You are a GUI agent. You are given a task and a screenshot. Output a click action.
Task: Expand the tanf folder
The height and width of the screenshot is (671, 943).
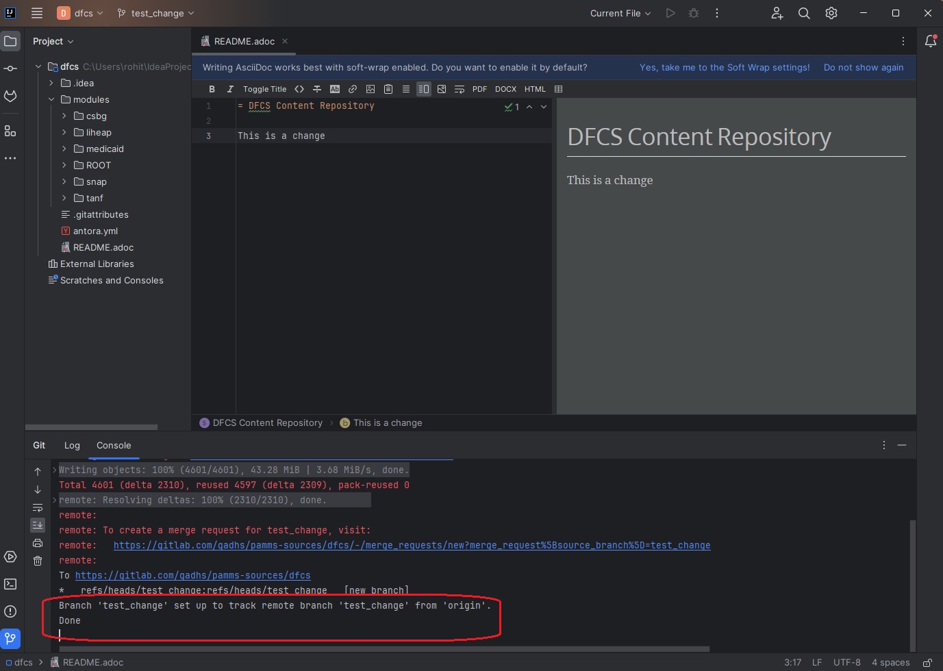pos(64,198)
